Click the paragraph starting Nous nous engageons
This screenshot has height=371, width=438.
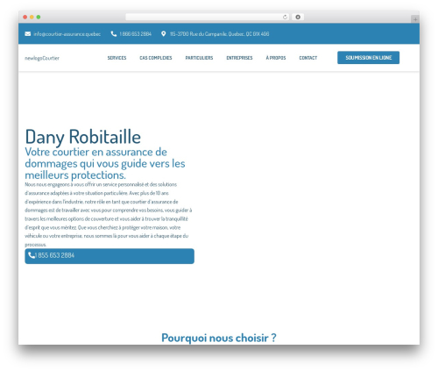109,214
